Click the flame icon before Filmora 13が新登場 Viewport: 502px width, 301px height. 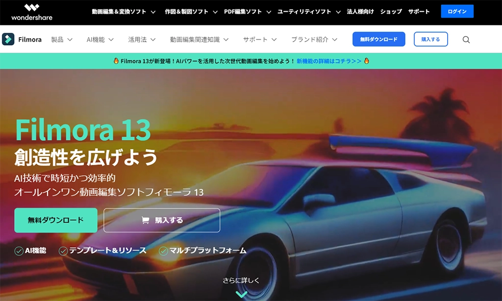[116, 61]
